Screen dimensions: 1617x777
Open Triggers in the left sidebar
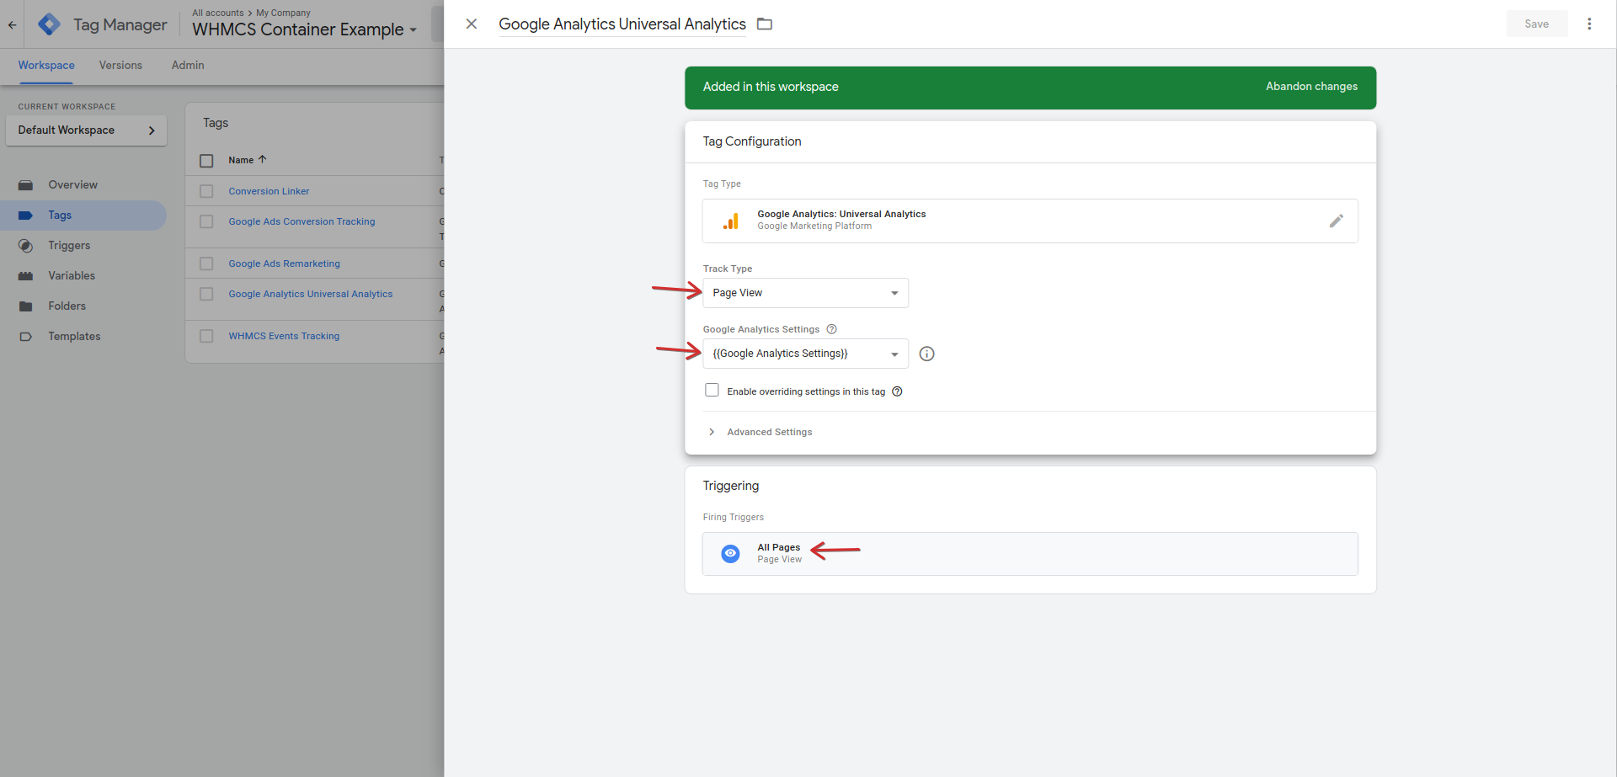[69, 246]
